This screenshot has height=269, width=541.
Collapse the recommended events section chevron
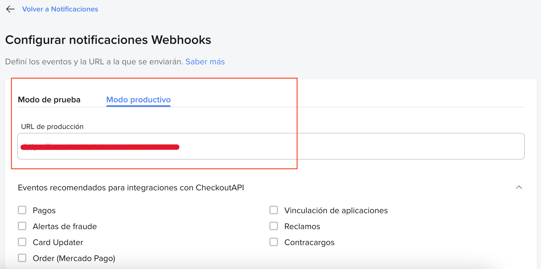click(519, 187)
